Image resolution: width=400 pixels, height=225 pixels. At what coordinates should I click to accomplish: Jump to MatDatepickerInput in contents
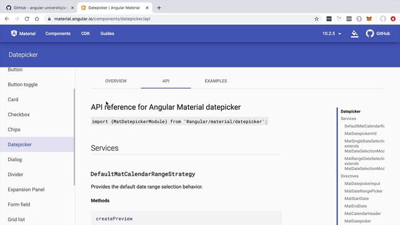point(362,183)
